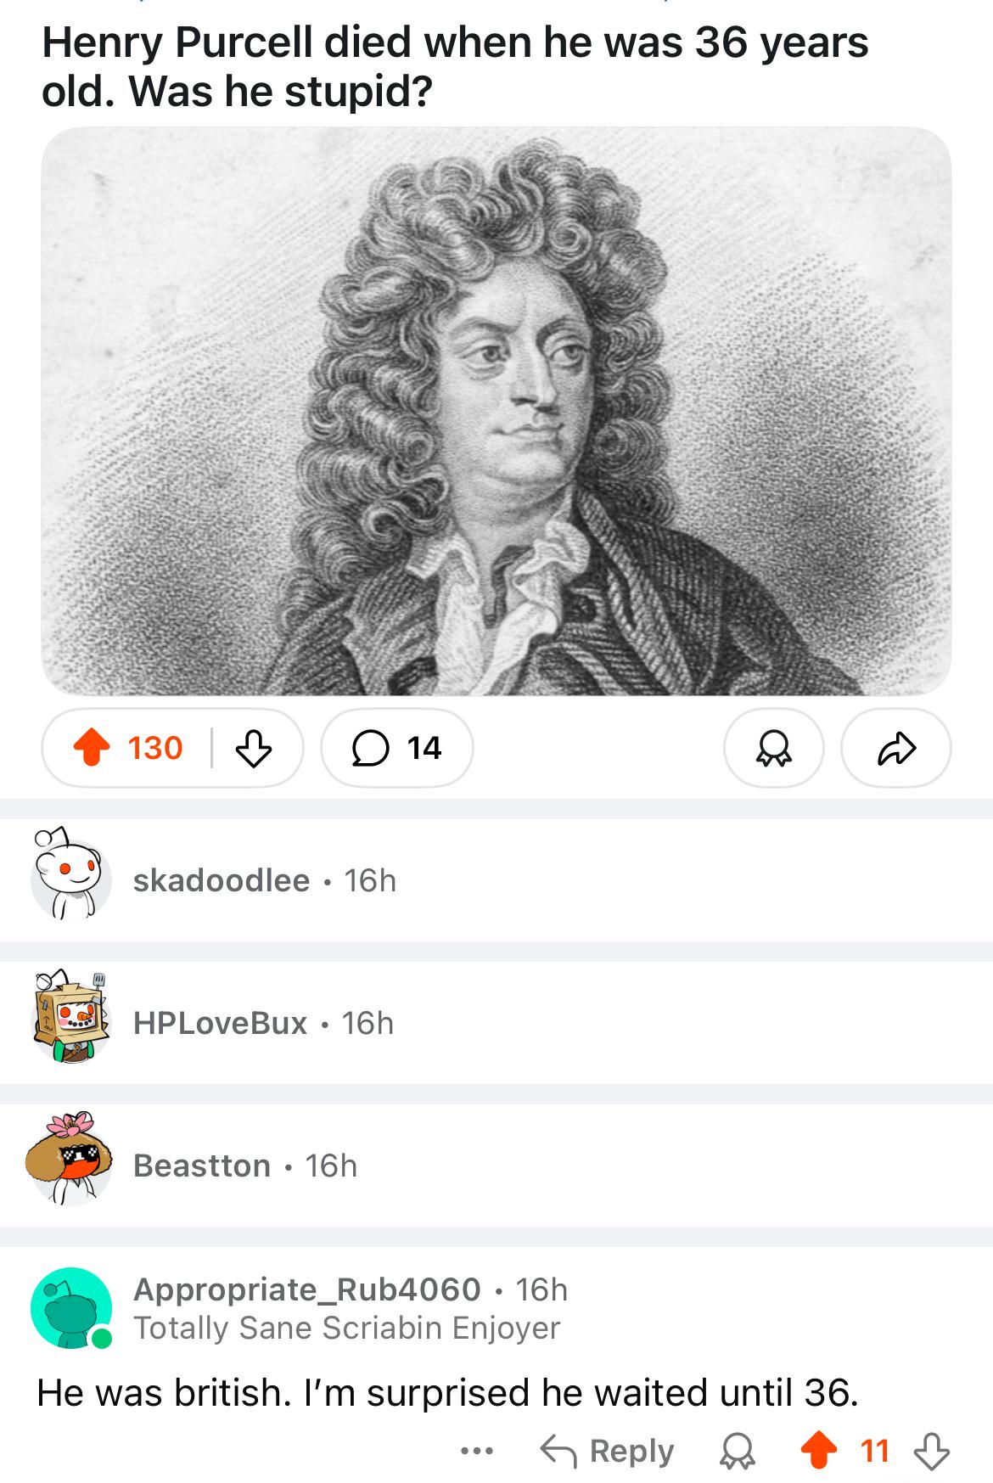Tap the teal Appropriate_Rub4060 avatar

71,1308
